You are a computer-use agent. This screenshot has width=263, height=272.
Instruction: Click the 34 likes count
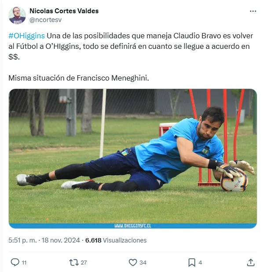pos(143,263)
